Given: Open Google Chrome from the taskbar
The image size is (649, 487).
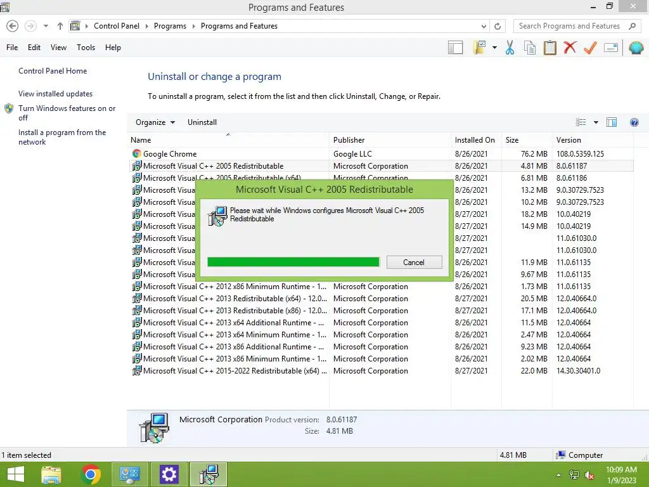Looking at the screenshot, I should 91,474.
